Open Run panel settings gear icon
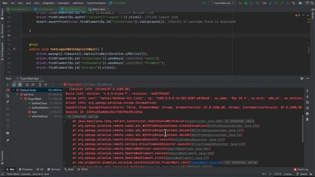The width and height of the screenshot is (315, 177). pyautogui.click(x=302, y=79)
